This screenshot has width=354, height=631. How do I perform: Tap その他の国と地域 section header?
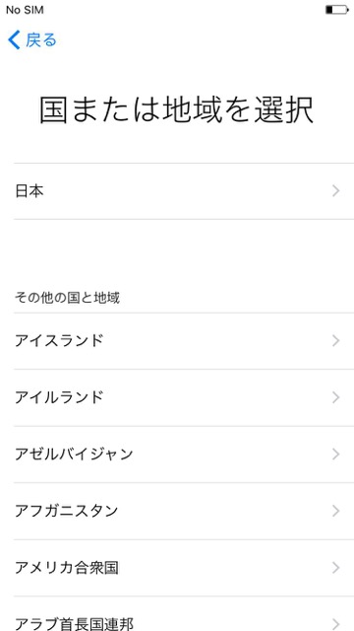point(67,298)
